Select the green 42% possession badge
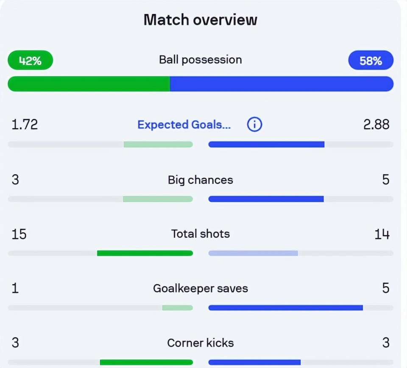 [x=31, y=60]
